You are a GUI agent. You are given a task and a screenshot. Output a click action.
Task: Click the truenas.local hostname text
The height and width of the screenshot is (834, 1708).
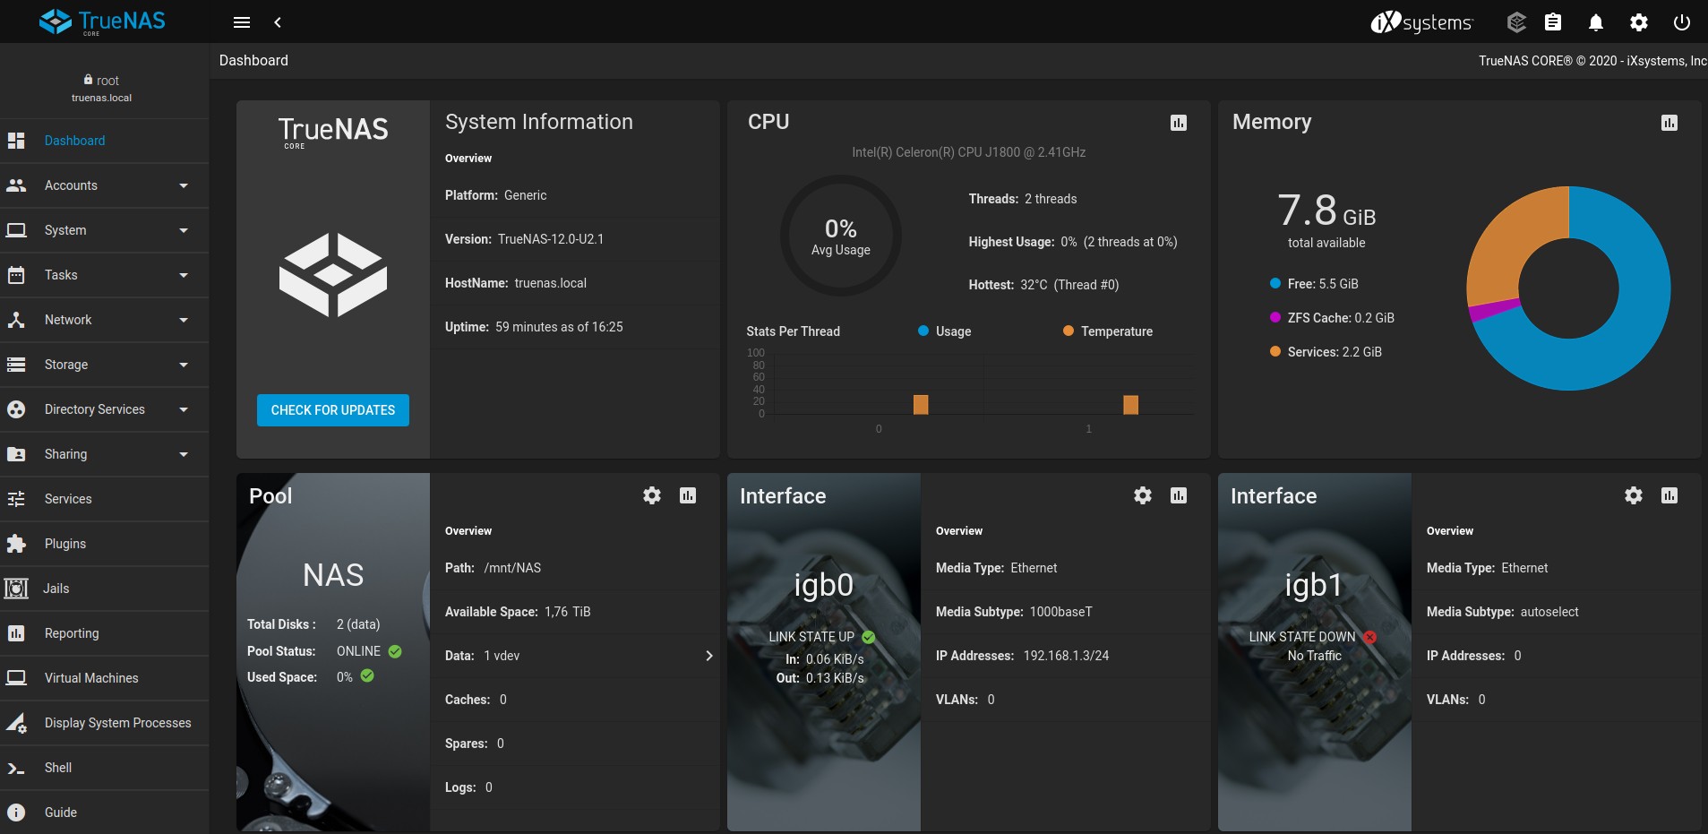(x=101, y=98)
